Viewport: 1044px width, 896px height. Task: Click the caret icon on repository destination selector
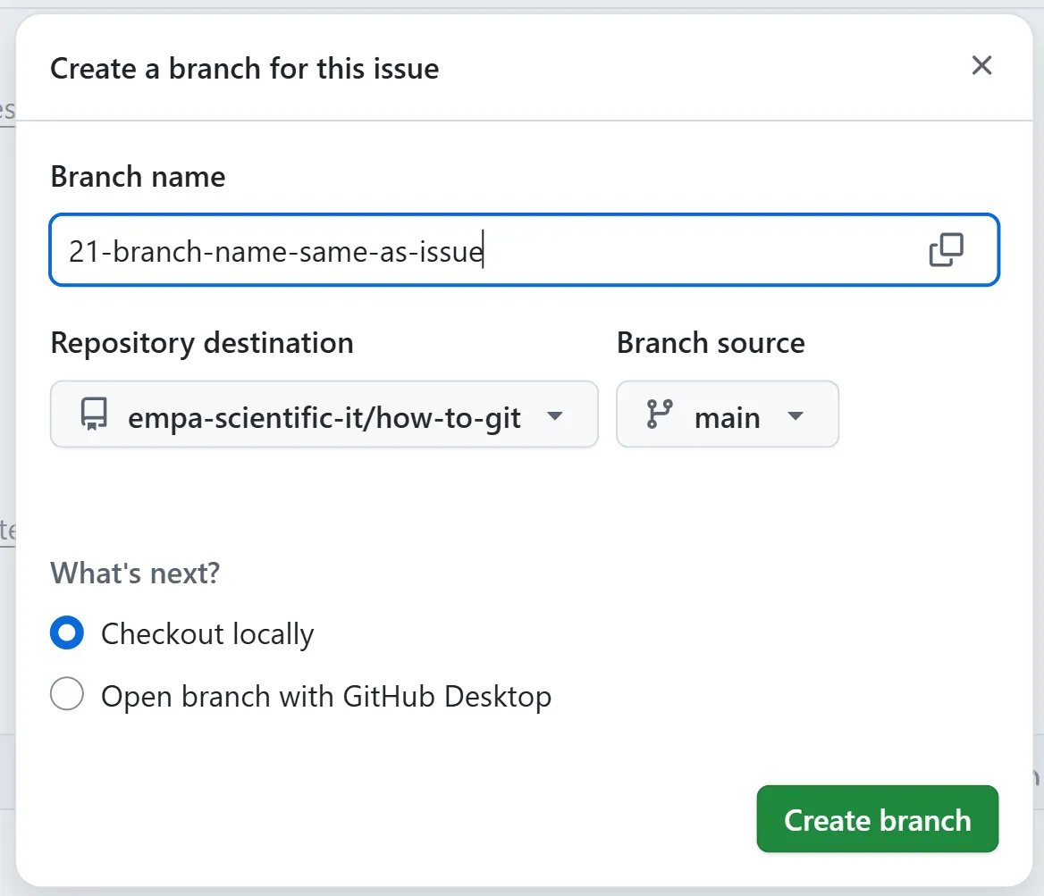(x=556, y=415)
